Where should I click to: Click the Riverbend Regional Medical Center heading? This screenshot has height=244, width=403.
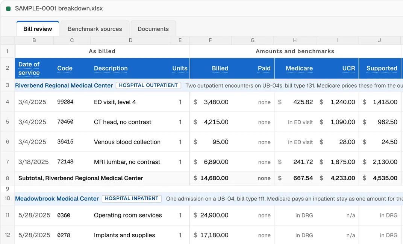(64, 85)
